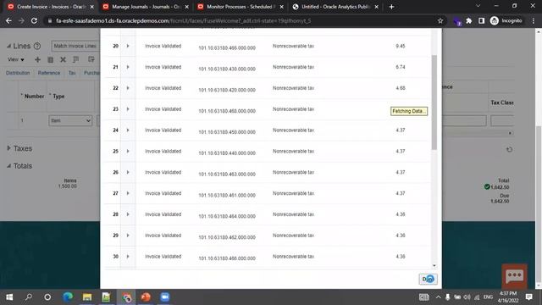Screen dimensions: 542x305
Task: Expand row 21 details arrow
Action: 128,67
